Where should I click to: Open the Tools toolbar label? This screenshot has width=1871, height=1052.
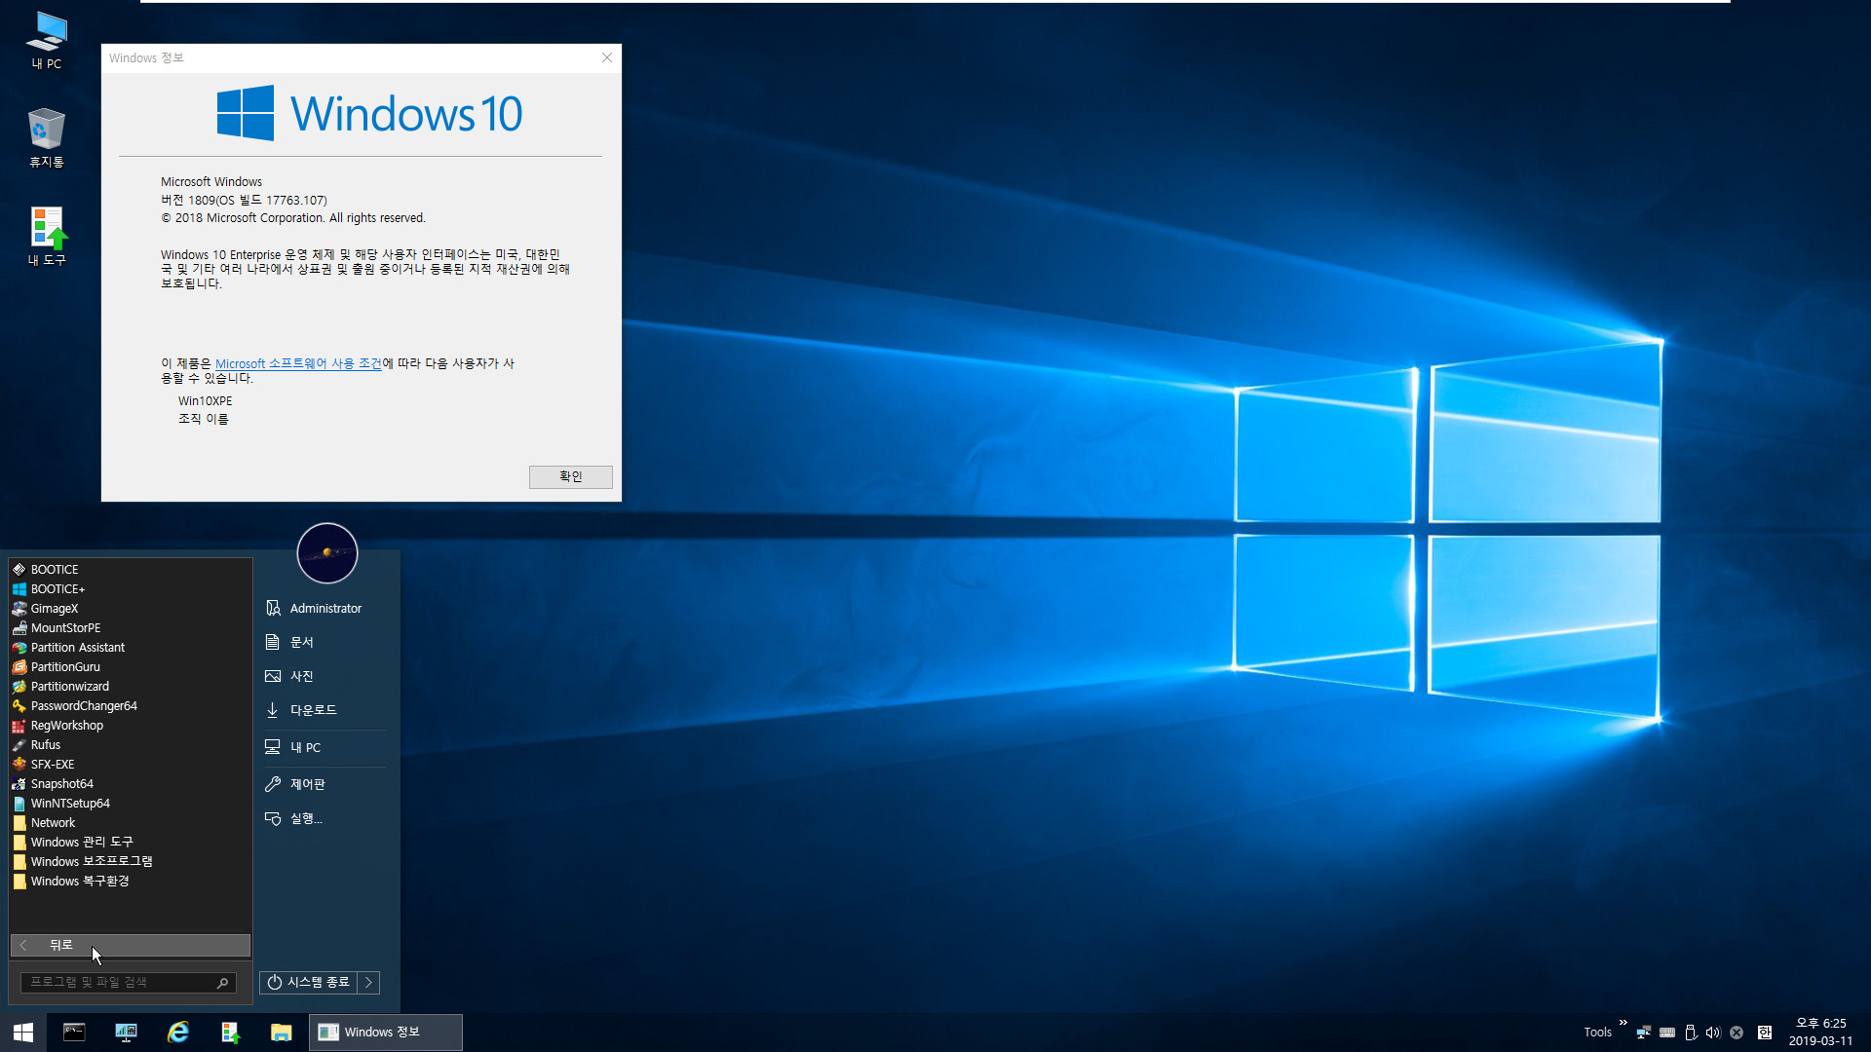click(x=1597, y=1033)
